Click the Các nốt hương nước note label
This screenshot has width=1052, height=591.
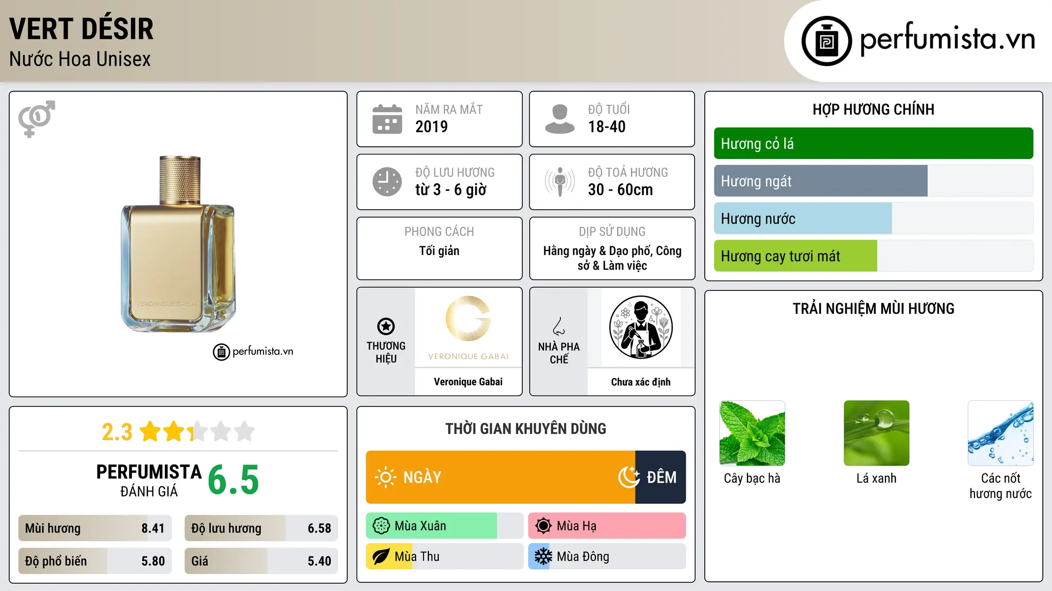[x=1001, y=486]
